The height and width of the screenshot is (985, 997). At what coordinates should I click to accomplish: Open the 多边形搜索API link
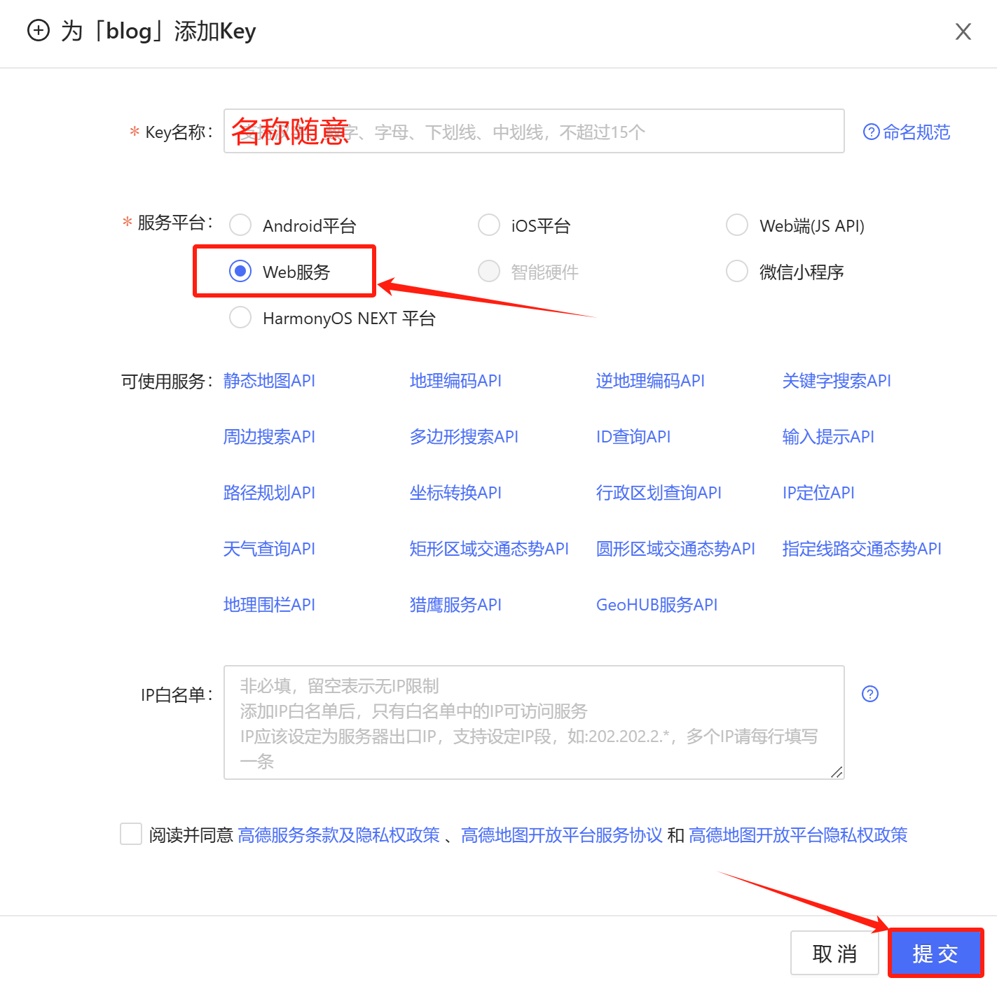coord(464,437)
